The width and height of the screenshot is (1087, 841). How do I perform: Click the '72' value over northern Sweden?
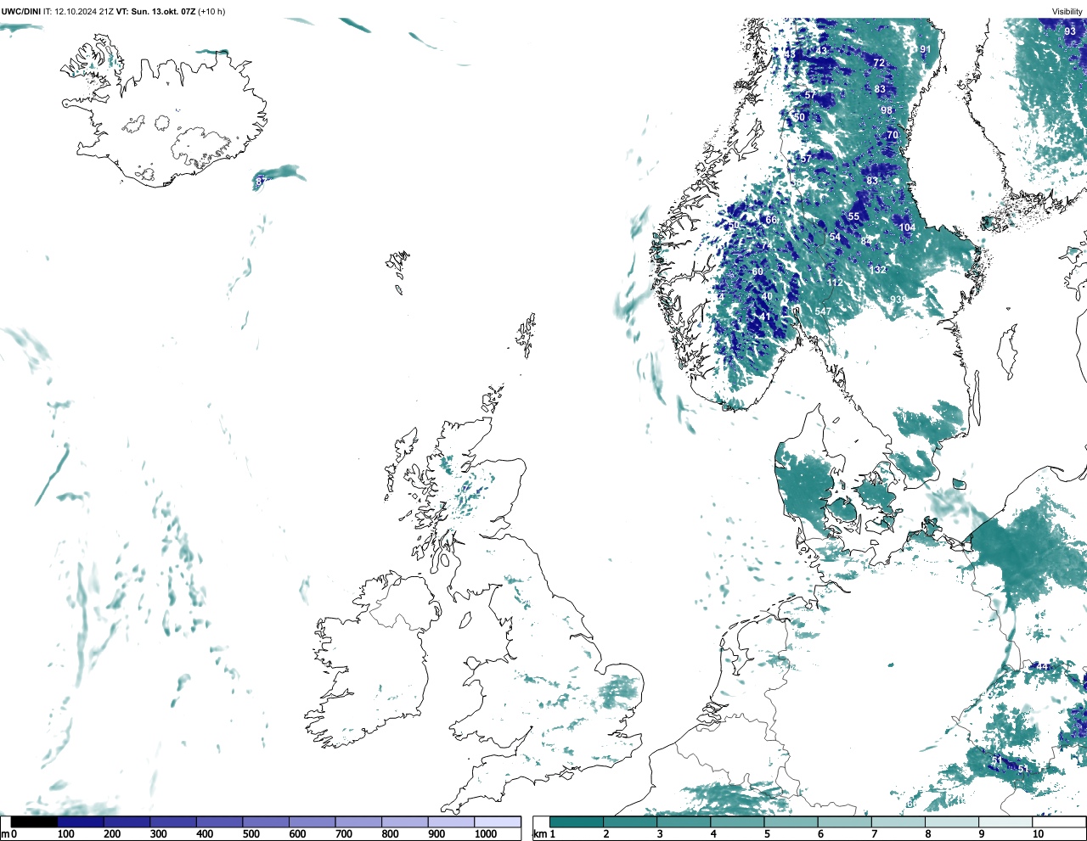tap(879, 63)
